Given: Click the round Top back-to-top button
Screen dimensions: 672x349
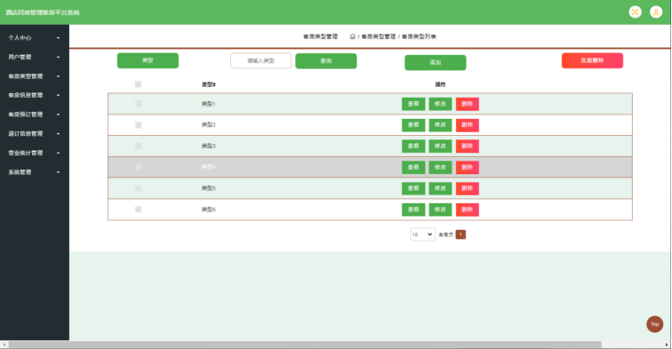Looking at the screenshot, I should coord(654,324).
